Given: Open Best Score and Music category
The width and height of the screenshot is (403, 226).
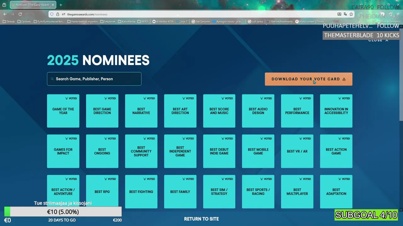Looking at the screenshot, I should 219,111.
